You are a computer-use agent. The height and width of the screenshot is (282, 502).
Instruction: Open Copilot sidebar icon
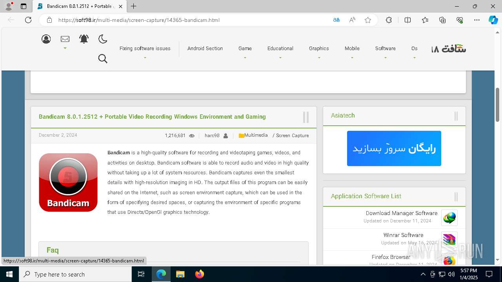click(x=493, y=20)
